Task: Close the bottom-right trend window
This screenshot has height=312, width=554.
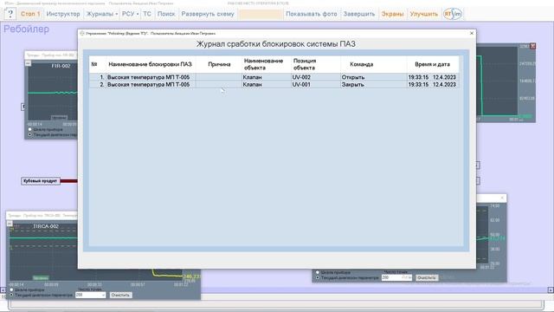Action: (502, 198)
